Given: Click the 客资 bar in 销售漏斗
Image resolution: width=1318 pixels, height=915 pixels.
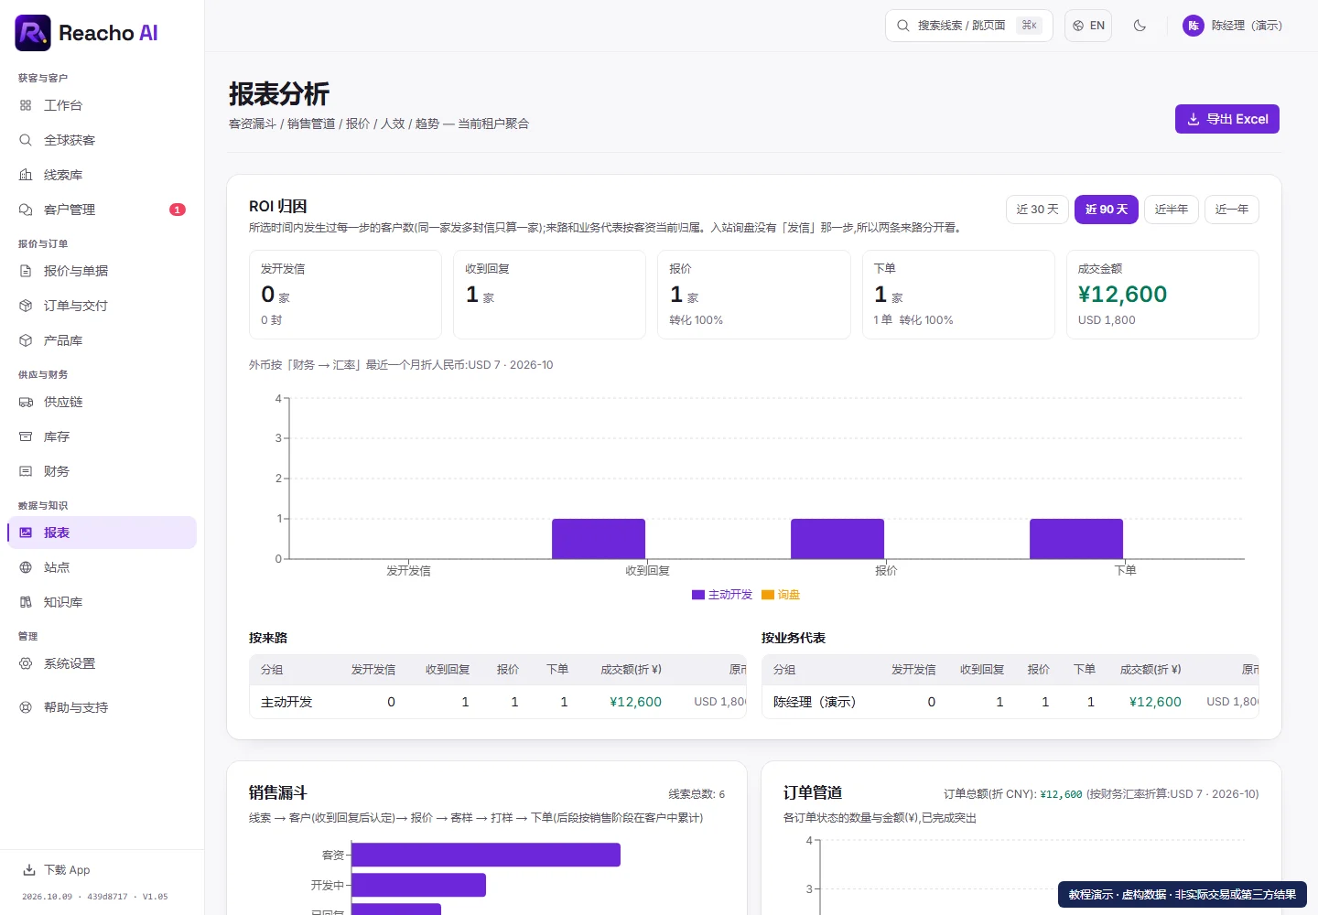Looking at the screenshot, I should [486, 855].
